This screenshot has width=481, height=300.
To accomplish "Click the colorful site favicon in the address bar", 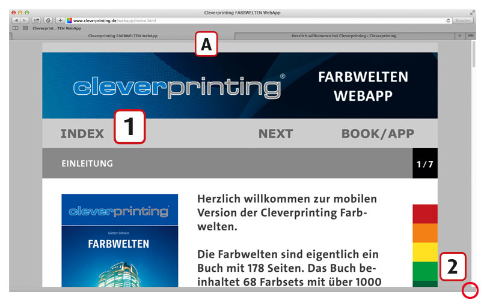I will tap(69, 20).
